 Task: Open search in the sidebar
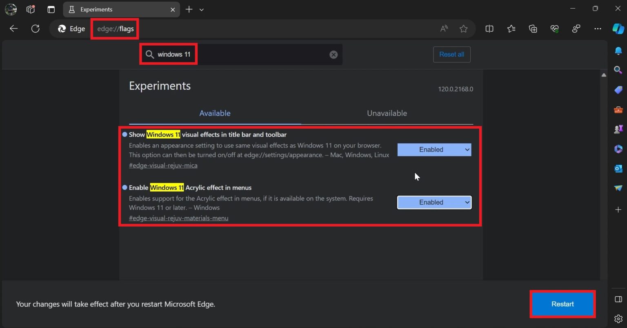618,70
